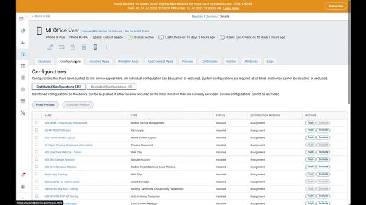Open the Apps grid sidebar icon

click(23, 66)
